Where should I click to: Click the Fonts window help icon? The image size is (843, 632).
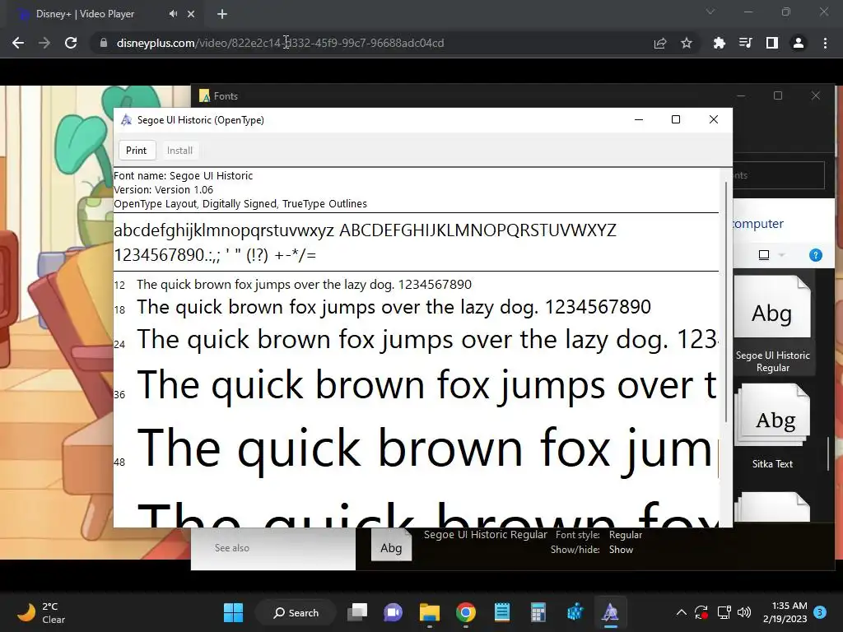[x=816, y=255]
